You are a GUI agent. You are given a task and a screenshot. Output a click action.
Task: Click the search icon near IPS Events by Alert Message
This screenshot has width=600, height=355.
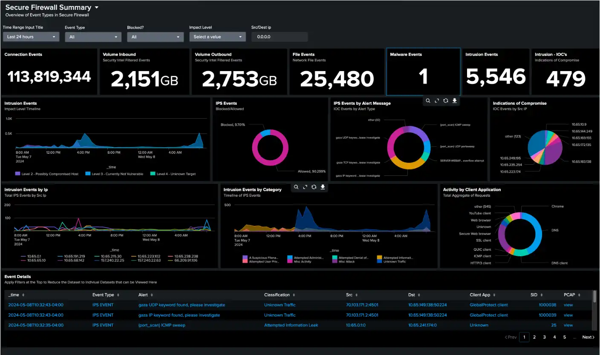pos(428,101)
